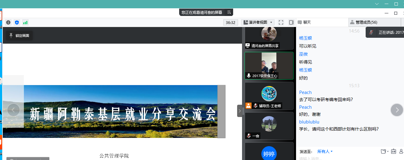Go to previous slide arrow
The image size is (404, 160).
point(13,110)
